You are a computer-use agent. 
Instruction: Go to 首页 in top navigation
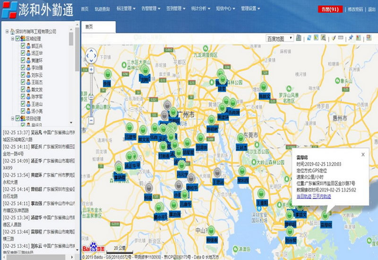85,9
